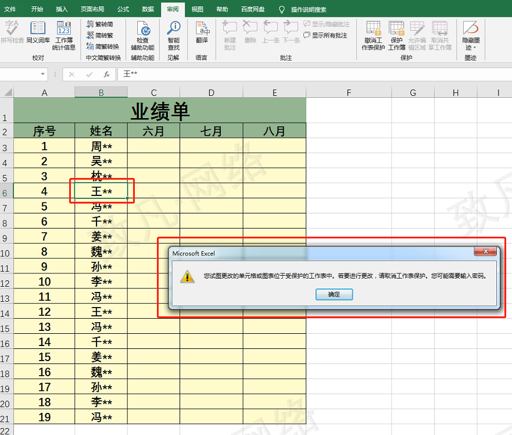This screenshot has width=512, height=435.
Task: Select the 审阅 review tab
Action: [173, 9]
